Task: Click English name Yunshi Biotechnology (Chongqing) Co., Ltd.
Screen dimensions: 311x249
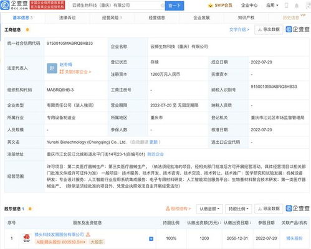Action: pyautogui.click(x=87, y=142)
